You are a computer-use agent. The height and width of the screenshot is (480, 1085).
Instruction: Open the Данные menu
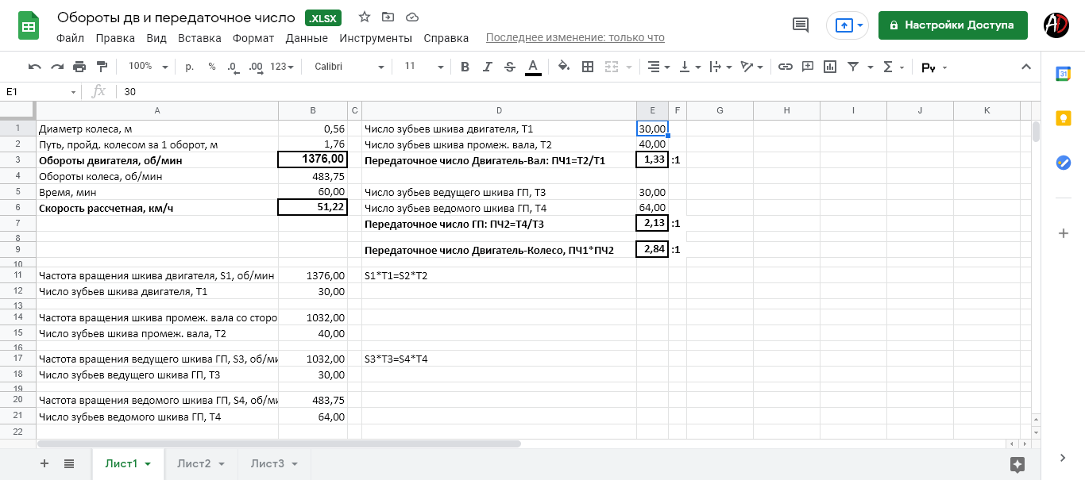307,38
